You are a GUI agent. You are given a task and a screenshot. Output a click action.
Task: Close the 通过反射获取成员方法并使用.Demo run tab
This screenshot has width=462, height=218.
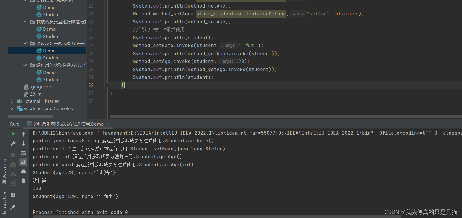point(108,124)
